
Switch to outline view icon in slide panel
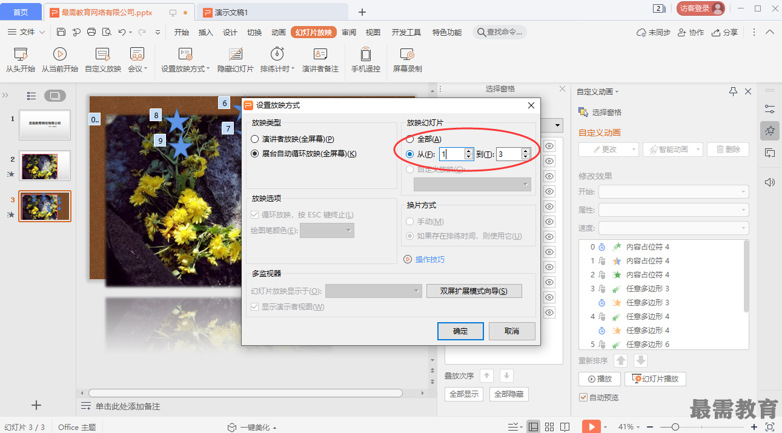tap(32, 96)
